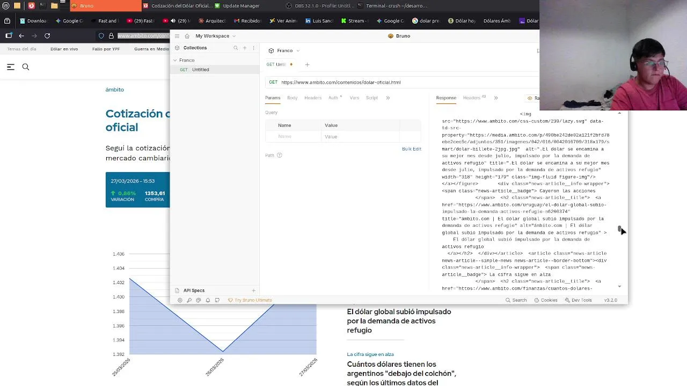Click the status bar icon next to the bell
Screen dimensions: 687x386
click(217, 300)
